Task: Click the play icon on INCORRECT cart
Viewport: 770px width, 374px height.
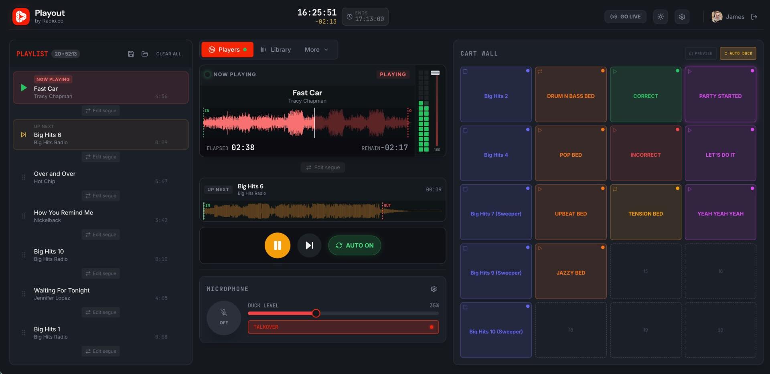Action: click(x=615, y=130)
